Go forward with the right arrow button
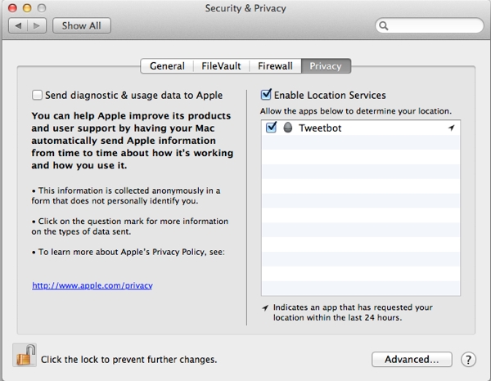 pyautogui.click(x=37, y=25)
